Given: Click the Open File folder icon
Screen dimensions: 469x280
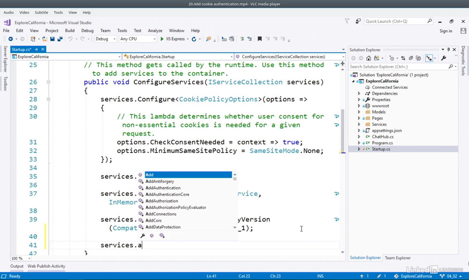Looking at the screenshot, I should tap(45, 39).
